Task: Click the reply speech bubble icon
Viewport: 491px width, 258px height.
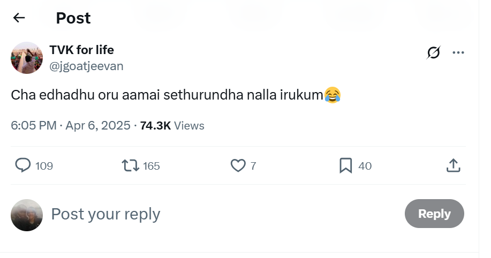Action: [x=23, y=166]
